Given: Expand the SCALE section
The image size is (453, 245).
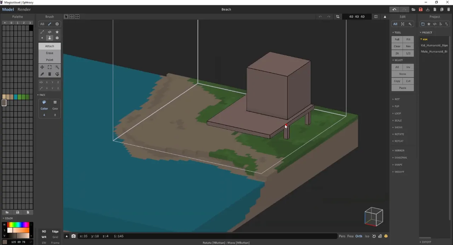Looking at the screenshot, I should [397, 121].
